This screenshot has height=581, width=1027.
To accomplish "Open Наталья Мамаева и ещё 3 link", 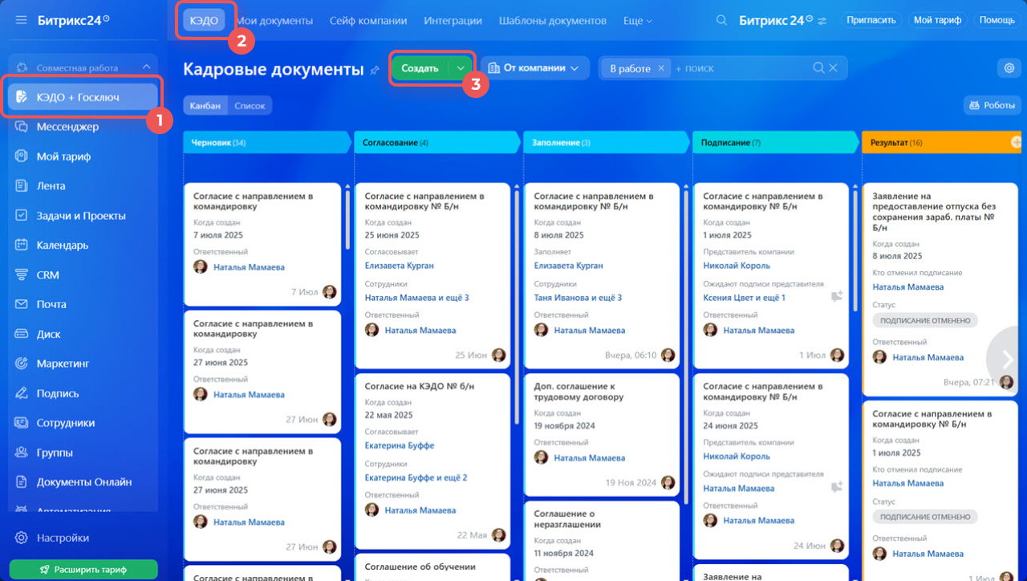I will (x=417, y=298).
